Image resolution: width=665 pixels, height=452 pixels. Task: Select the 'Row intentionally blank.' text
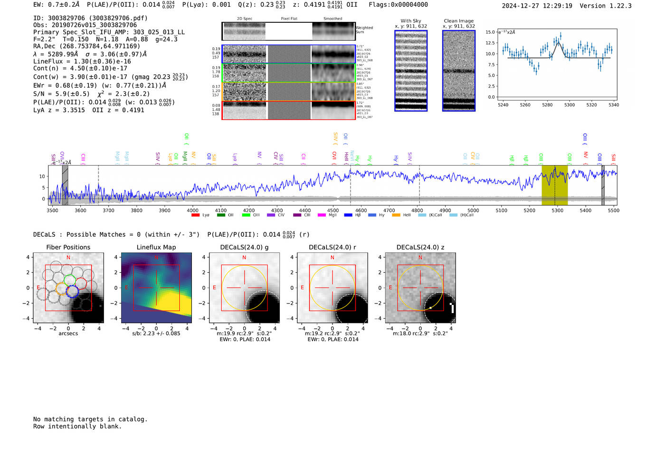pos(77,426)
